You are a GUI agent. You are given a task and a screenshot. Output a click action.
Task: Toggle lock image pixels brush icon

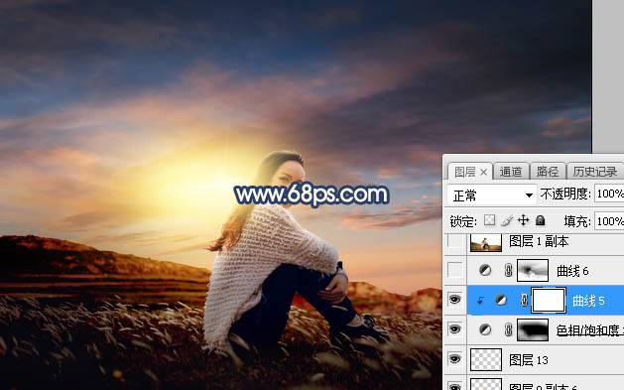pos(507,220)
